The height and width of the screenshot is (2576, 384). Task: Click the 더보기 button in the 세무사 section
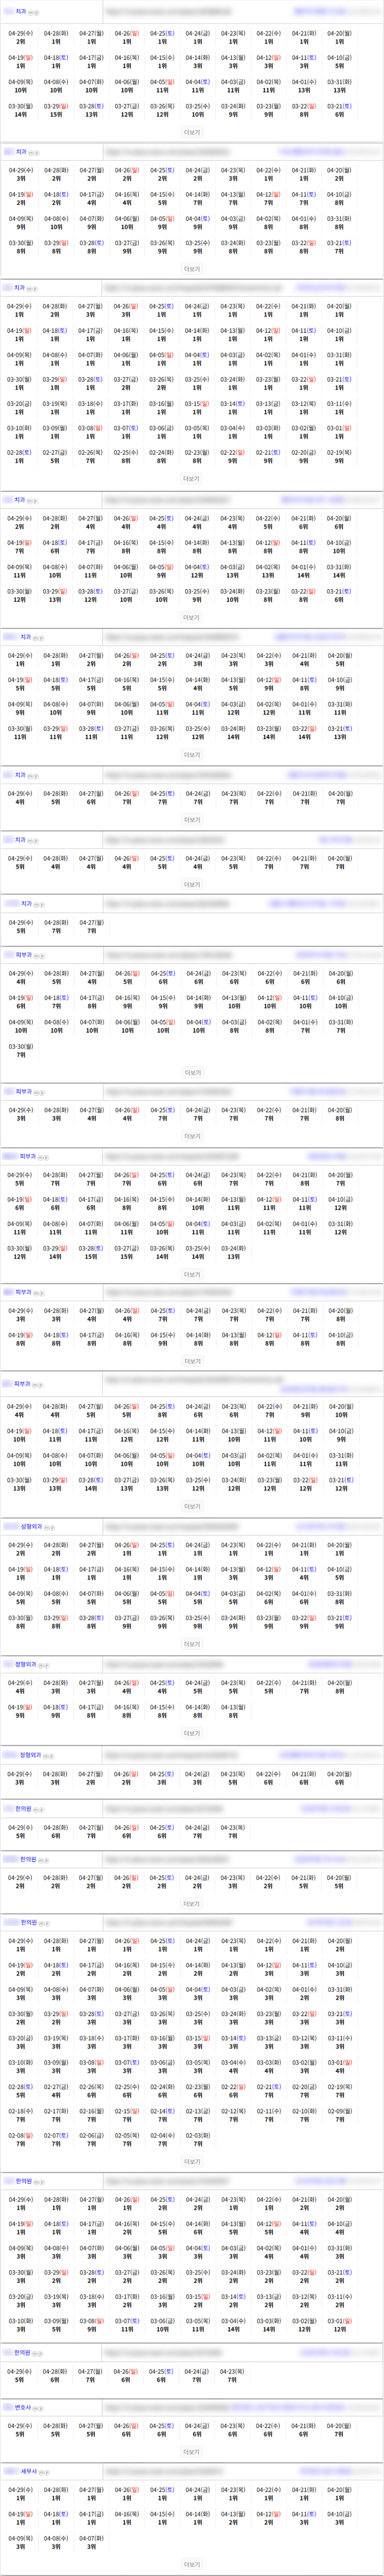click(x=192, y=2563)
